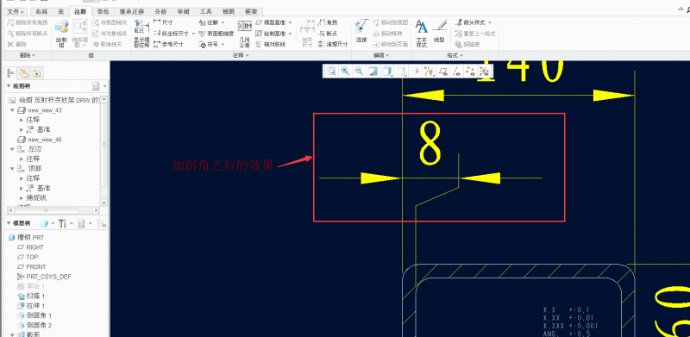Click the zoom in magnifier icon
This screenshot has height=337, width=690.
346,72
